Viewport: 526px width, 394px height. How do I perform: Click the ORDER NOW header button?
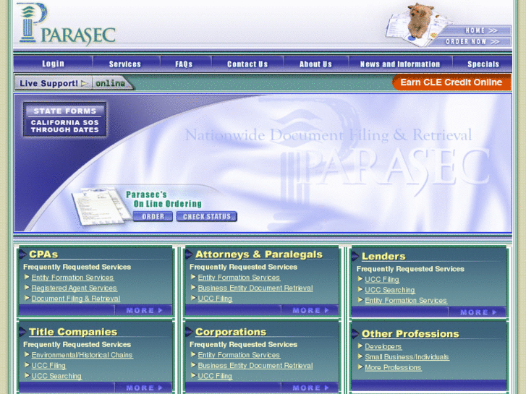pos(472,42)
